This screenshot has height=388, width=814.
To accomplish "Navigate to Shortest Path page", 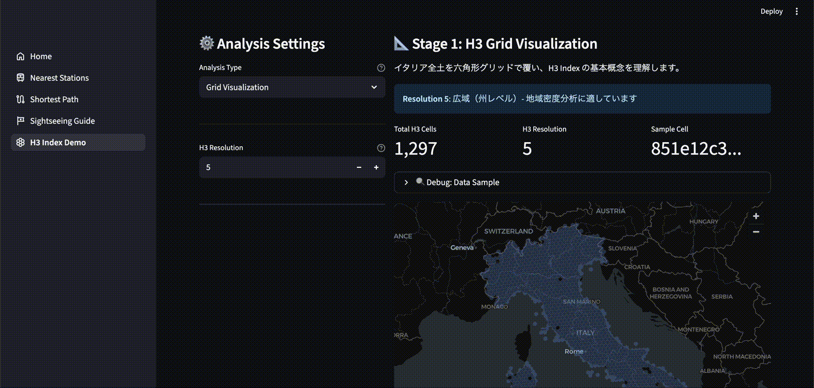I will (x=78, y=100).
